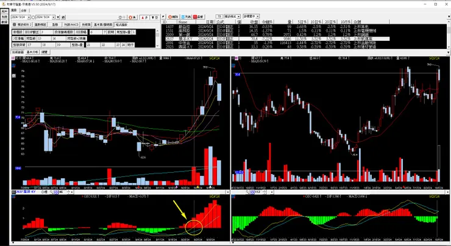Click the magnifier icon under the daily chart

(51, 192)
